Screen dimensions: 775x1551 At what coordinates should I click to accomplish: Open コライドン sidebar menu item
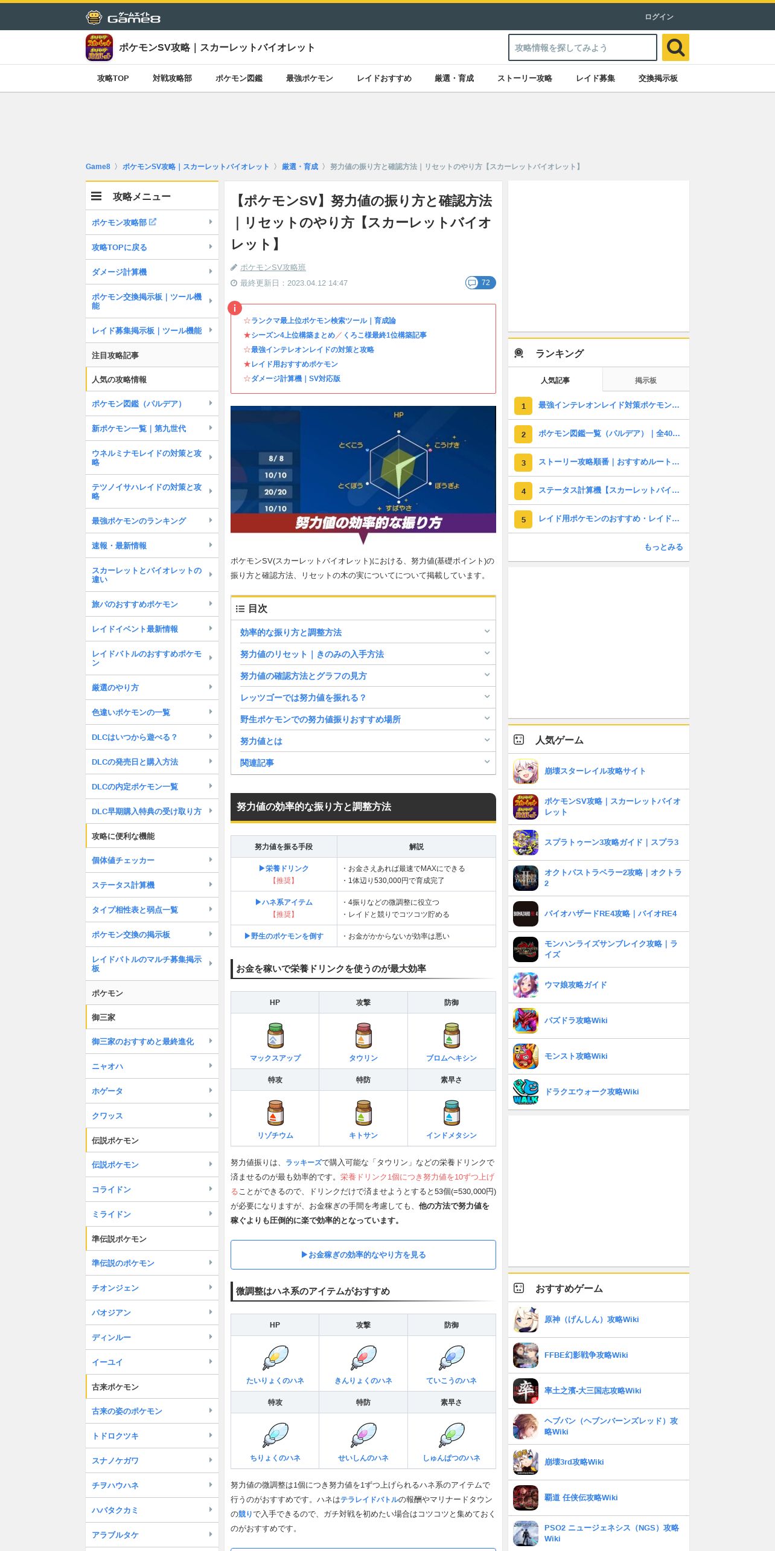tap(152, 1189)
